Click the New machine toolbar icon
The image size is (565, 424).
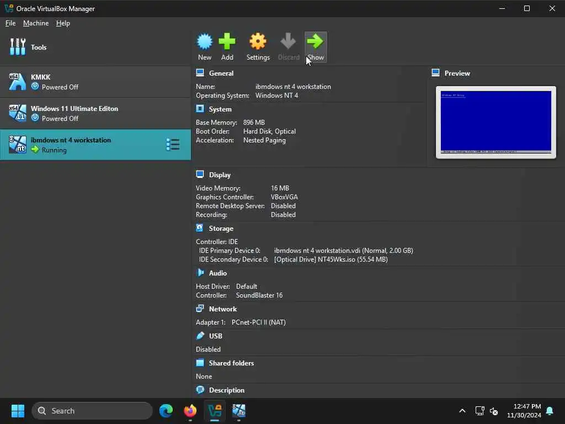tap(205, 41)
